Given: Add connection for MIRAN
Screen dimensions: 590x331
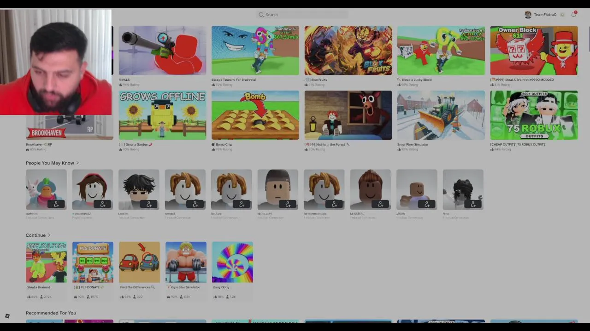Looking at the screenshot, I should (427, 204).
